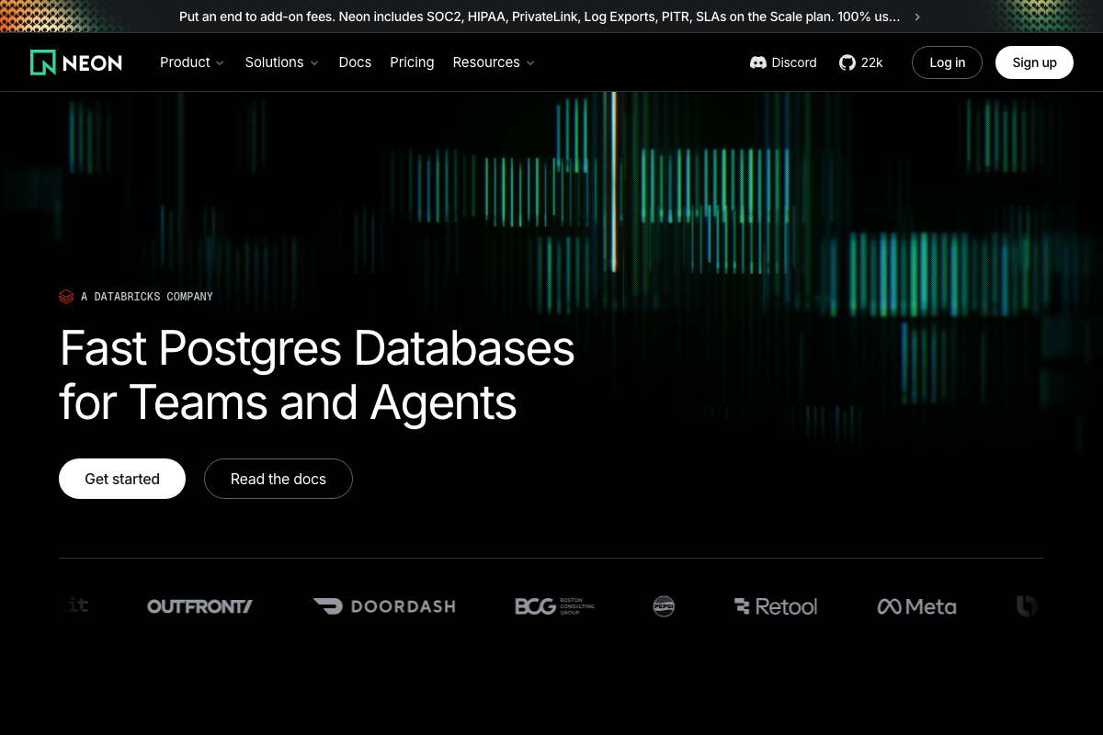The image size is (1103, 735).
Task: Expand the Solutions menu chevron
Action: pos(314,63)
